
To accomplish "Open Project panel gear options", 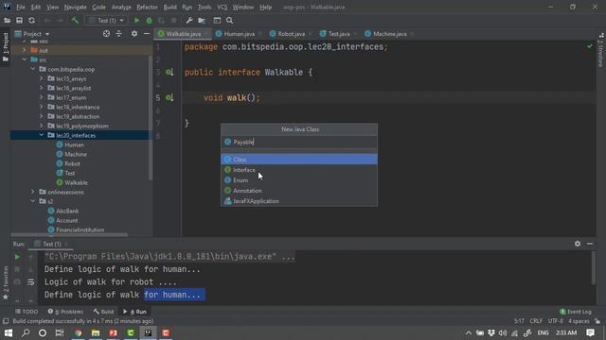I will point(134,34).
